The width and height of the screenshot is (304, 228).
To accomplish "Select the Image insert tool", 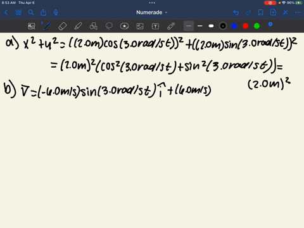I will click(140, 26).
